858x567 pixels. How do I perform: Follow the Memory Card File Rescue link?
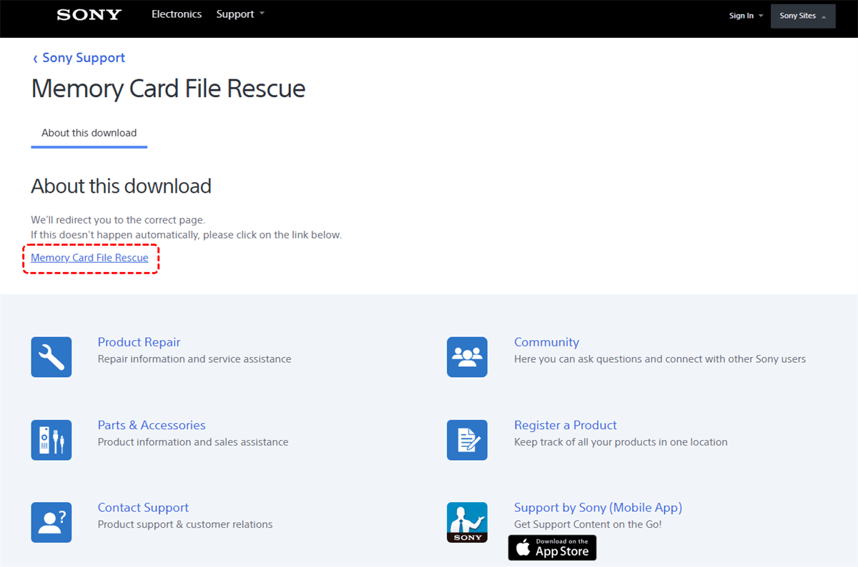89,258
